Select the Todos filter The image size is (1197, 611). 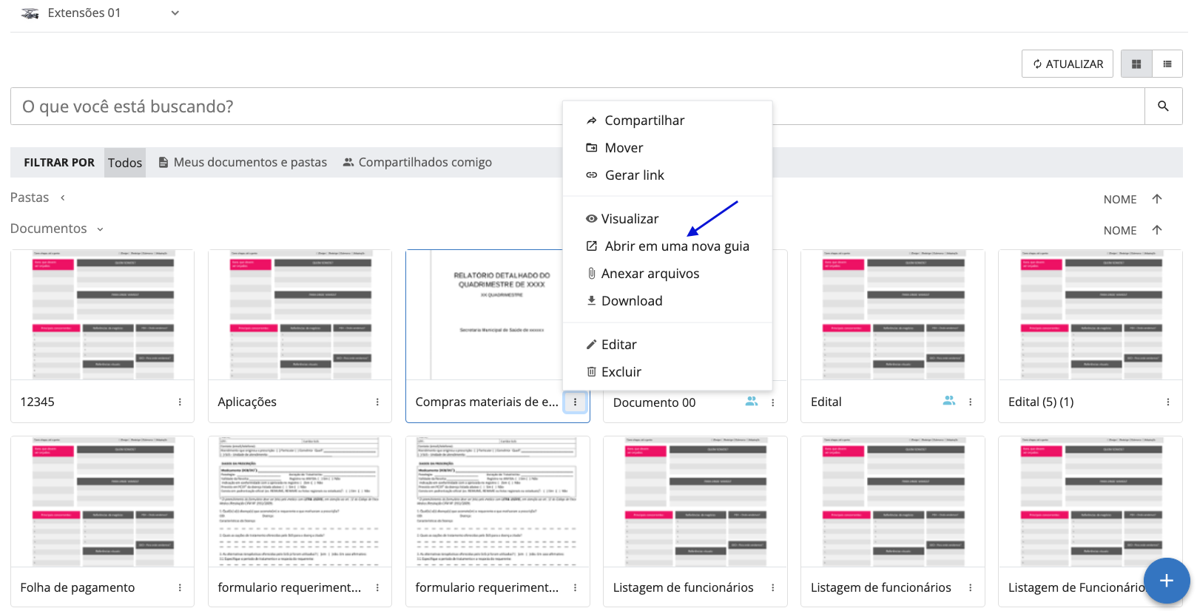point(125,163)
